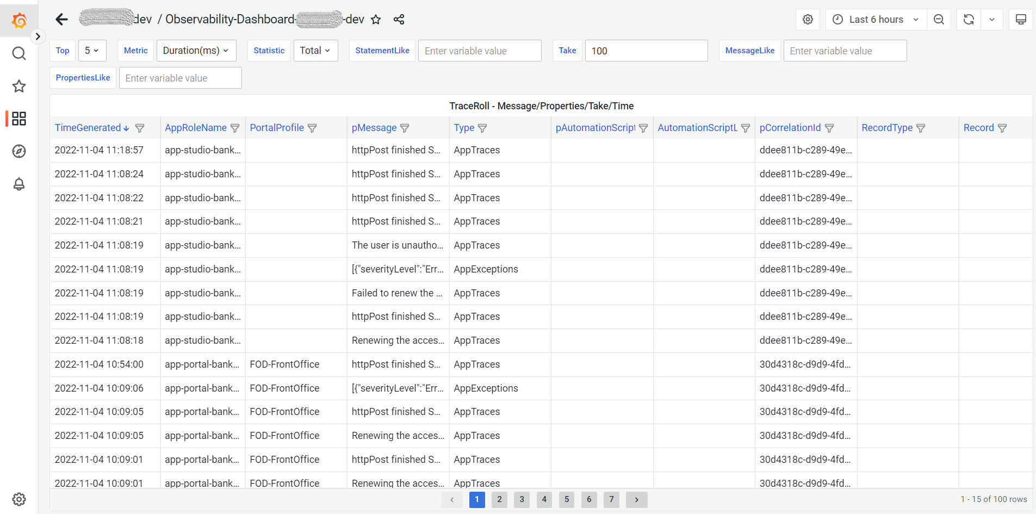Open the Last 6 hours time picker
This screenshot has height=514, width=1036.
tap(876, 20)
